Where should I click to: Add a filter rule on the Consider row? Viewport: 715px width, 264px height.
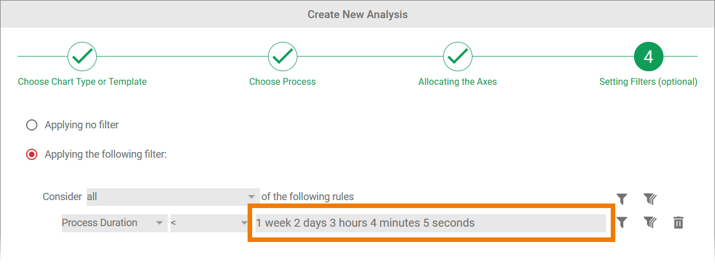[x=622, y=198]
